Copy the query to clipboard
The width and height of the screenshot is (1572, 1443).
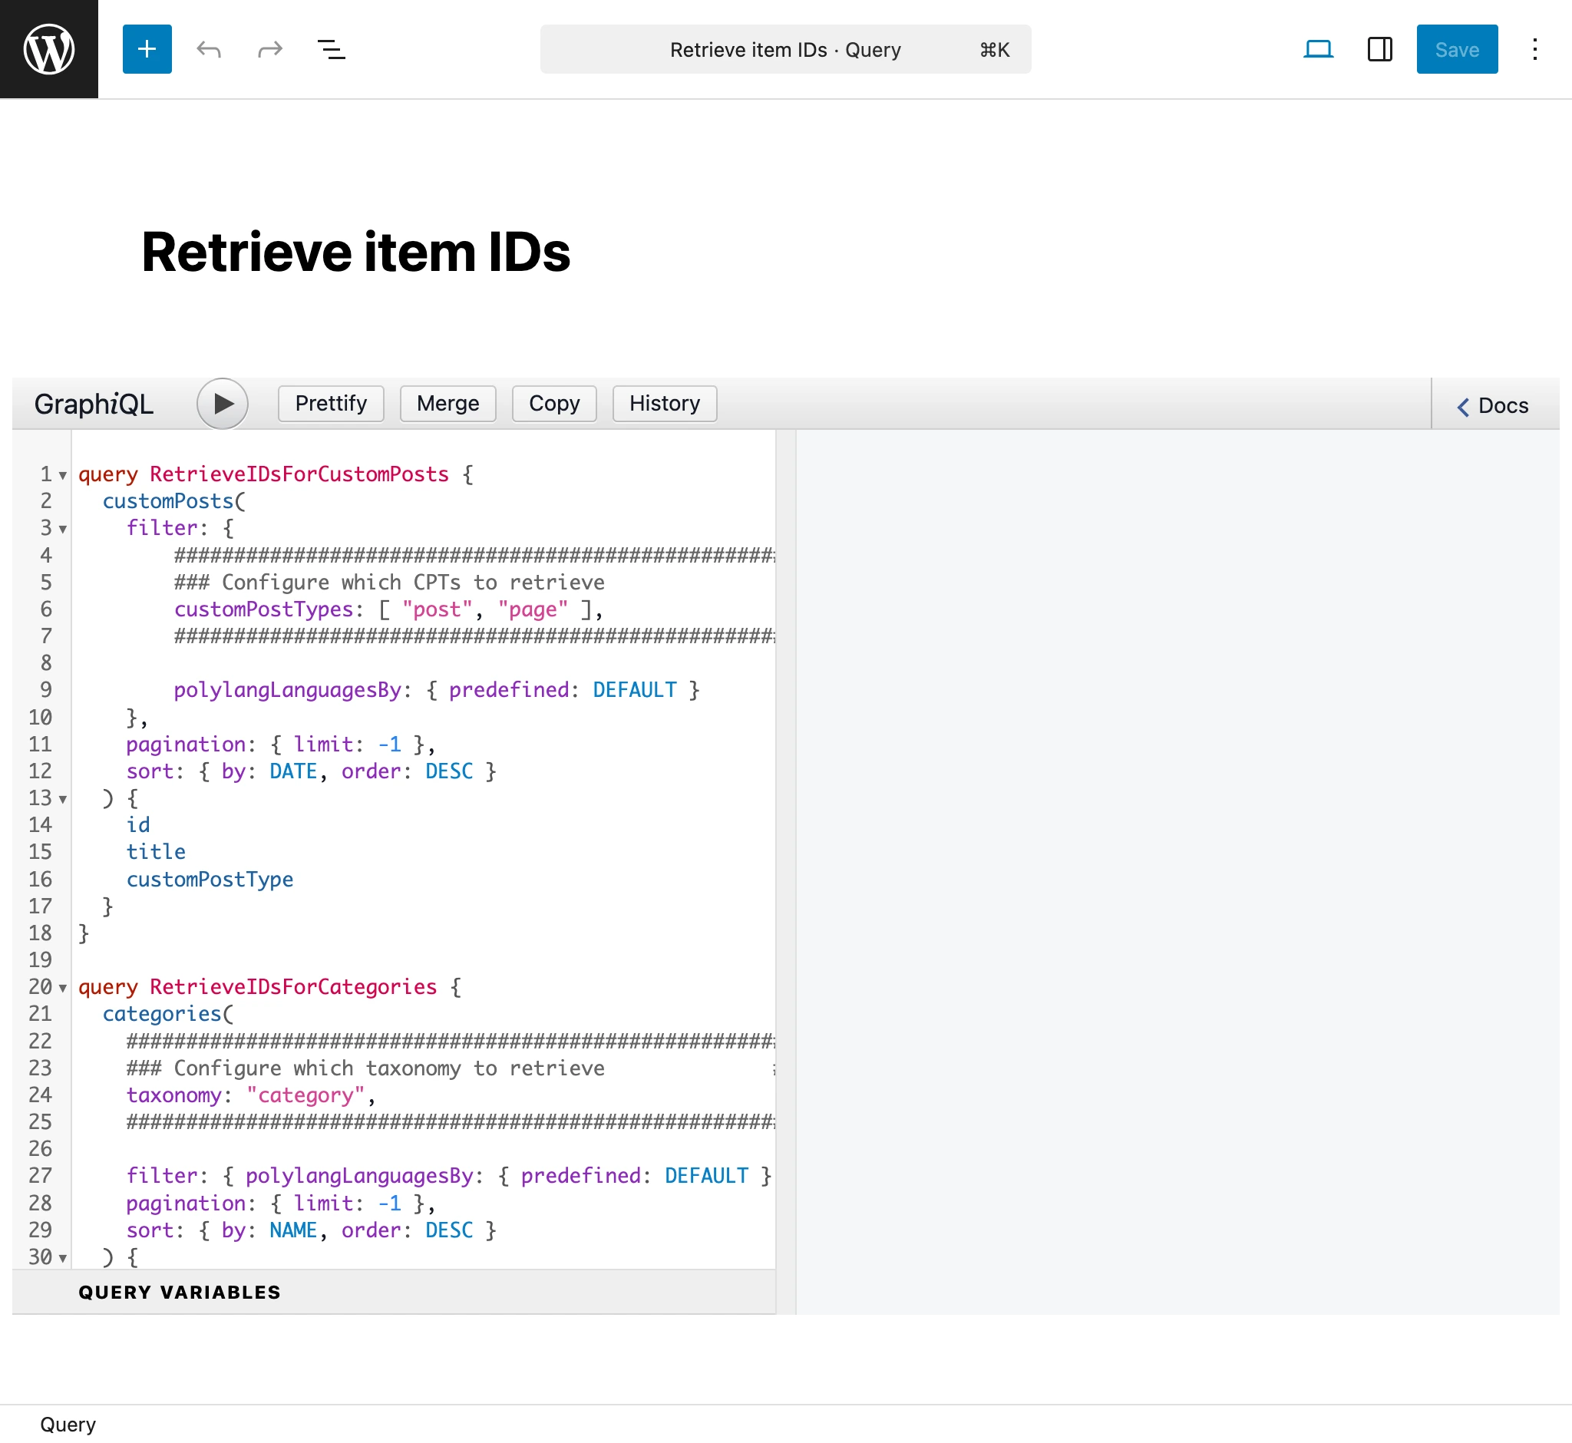(x=553, y=404)
